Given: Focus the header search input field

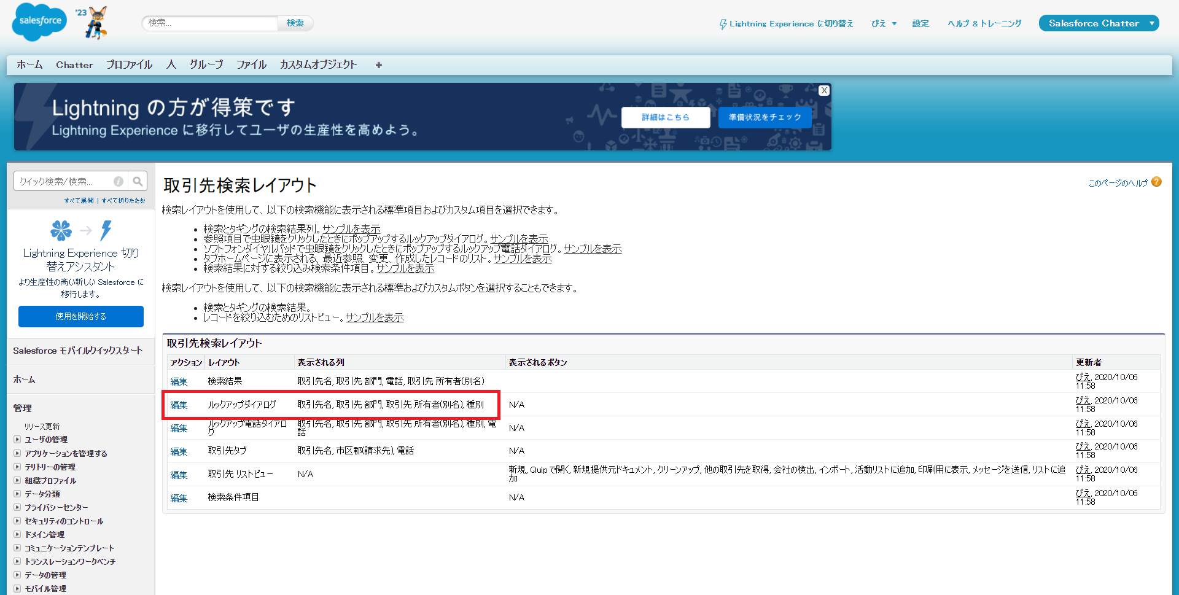Looking at the screenshot, I should (x=210, y=23).
